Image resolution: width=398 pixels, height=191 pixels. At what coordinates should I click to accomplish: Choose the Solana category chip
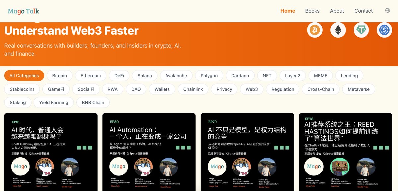pyautogui.click(x=145, y=76)
